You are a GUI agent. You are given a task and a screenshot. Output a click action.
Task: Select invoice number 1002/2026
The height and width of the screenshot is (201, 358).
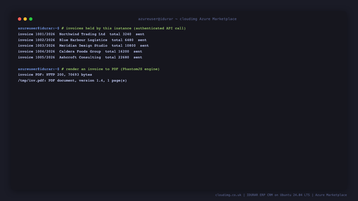[45, 40]
